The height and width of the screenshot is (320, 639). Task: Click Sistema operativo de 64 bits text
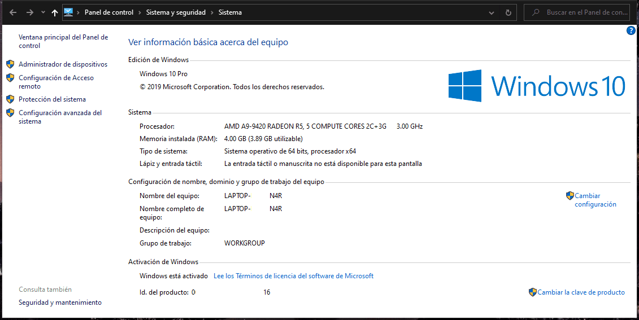(290, 151)
